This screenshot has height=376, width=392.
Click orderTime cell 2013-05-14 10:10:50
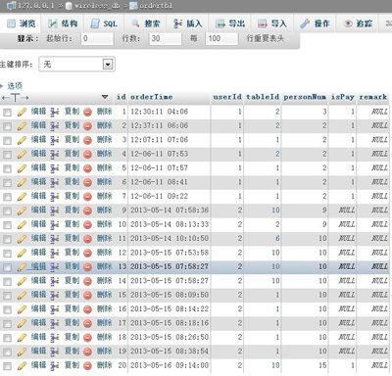coord(170,239)
